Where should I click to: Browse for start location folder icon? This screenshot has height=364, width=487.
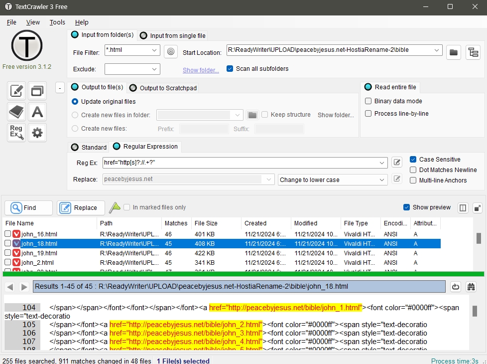454,52
